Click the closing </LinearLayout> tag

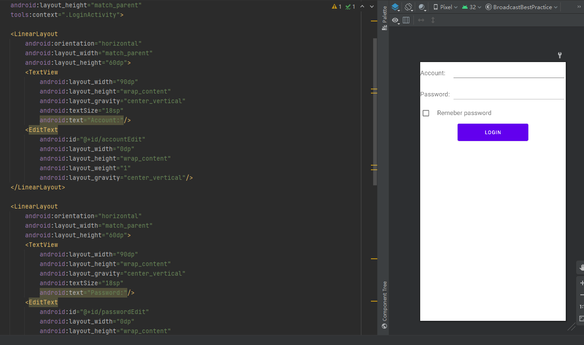[x=38, y=188]
